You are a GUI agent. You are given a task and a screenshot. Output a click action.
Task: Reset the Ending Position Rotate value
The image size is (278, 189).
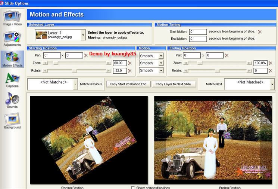(x=271, y=71)
